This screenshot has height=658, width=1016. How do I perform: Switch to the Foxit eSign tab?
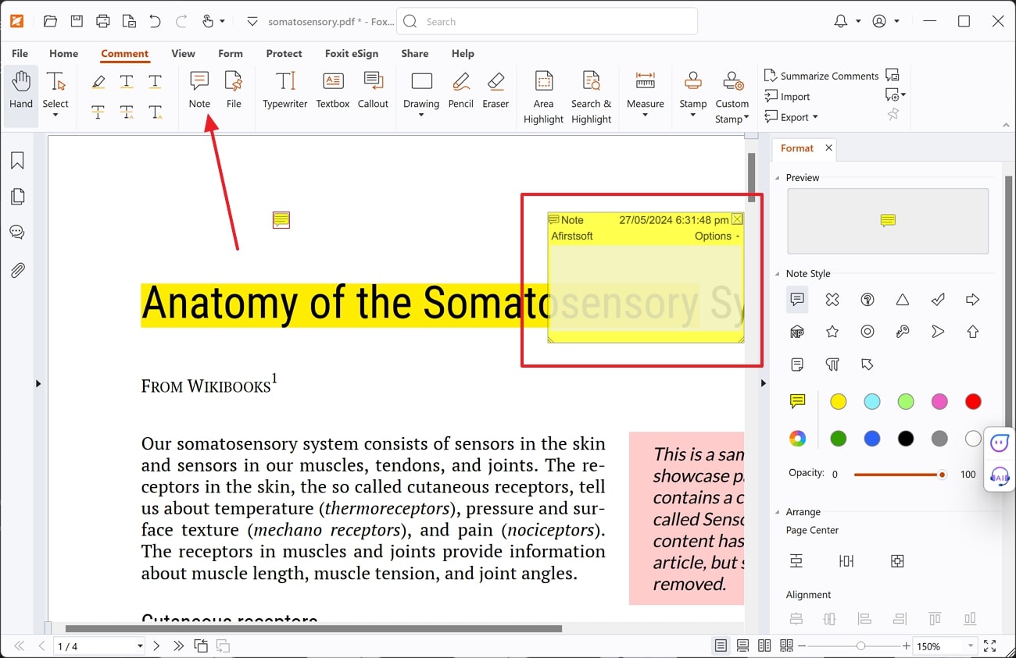click(352, 53)
